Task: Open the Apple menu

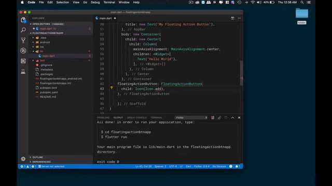Action: point(22,2)
